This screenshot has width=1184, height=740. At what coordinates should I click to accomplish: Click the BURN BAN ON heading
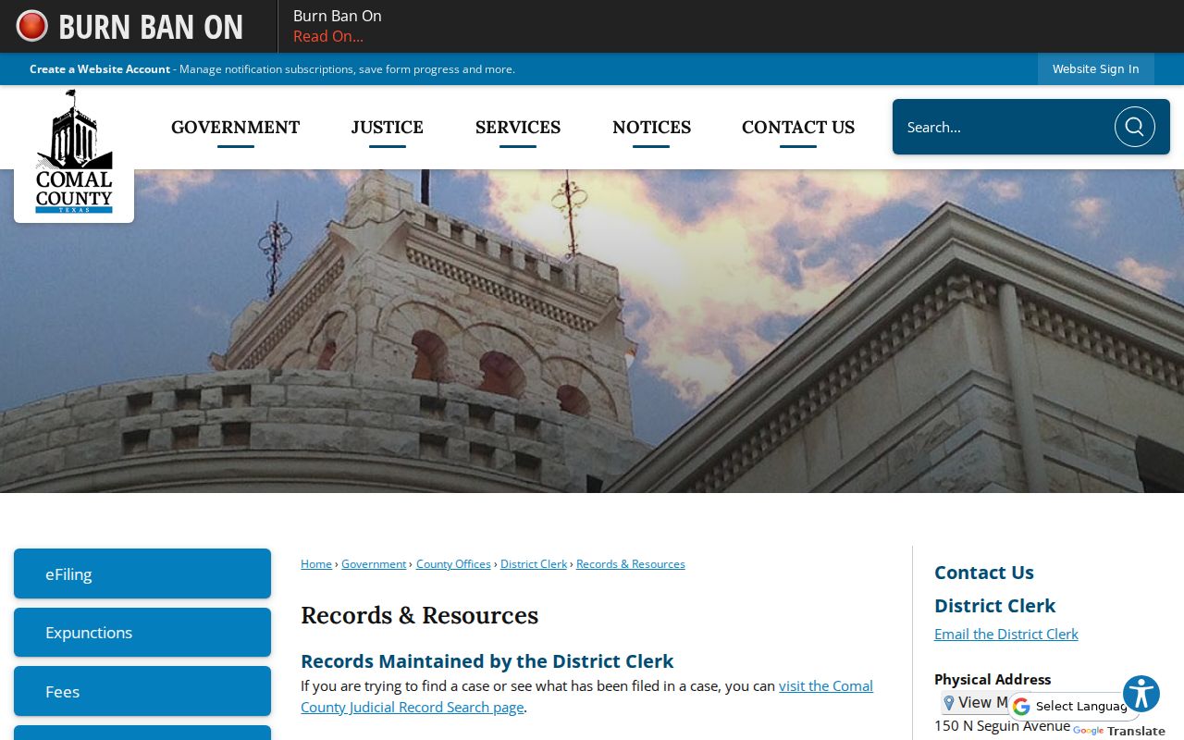point(151,27)
